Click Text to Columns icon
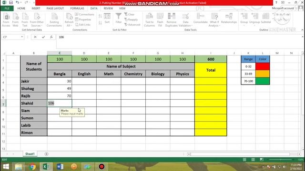The height and width of the screenshot is (171, 305). click(149, 20)
